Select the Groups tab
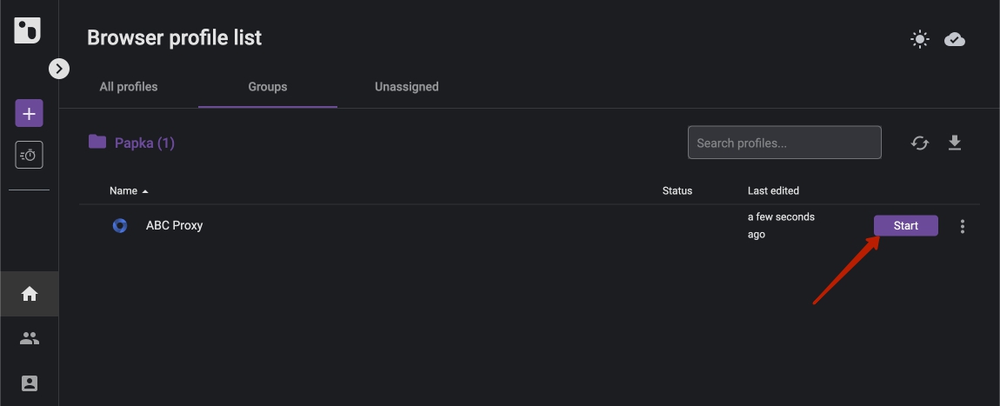This screenshot has width=1000, height=406. point(268,87)
